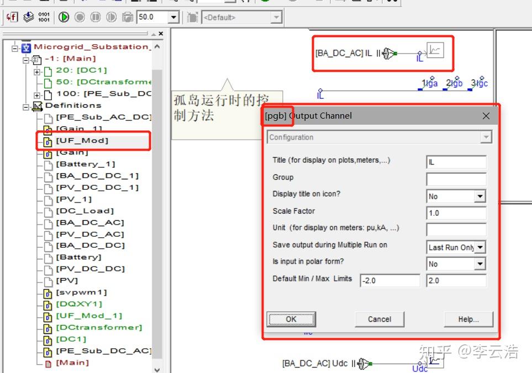Click the red 'f' compile icon
Image resolution: width=532 pixels, height=373 pixels.
coord(12,18)
